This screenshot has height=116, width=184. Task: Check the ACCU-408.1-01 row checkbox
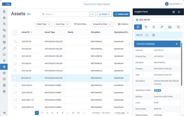coord(15,100)
